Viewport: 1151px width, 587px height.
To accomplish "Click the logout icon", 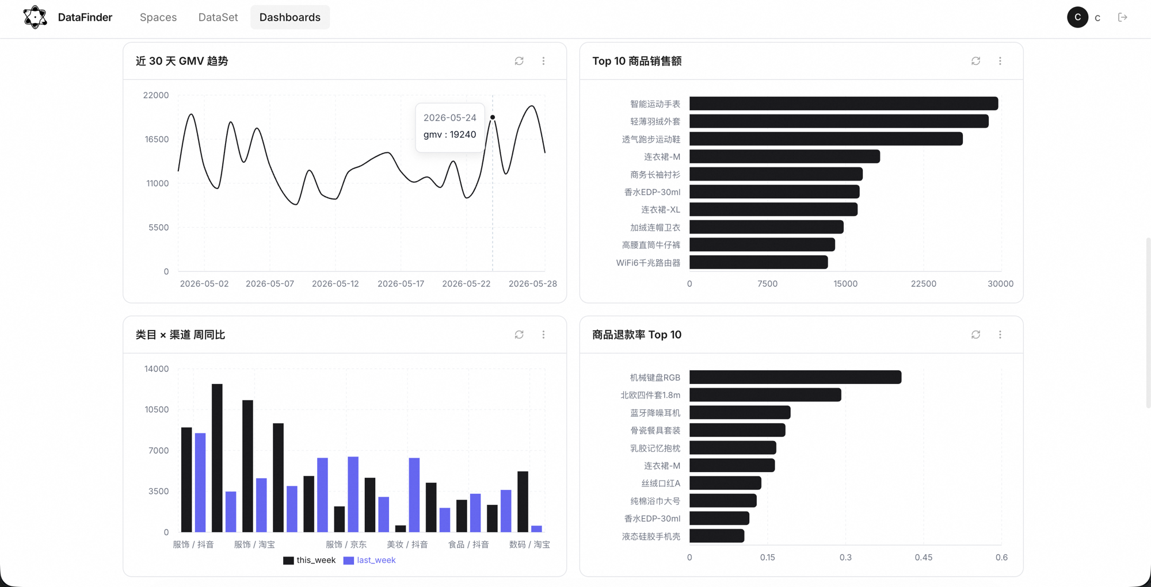I will click(x=1122, y=17).
